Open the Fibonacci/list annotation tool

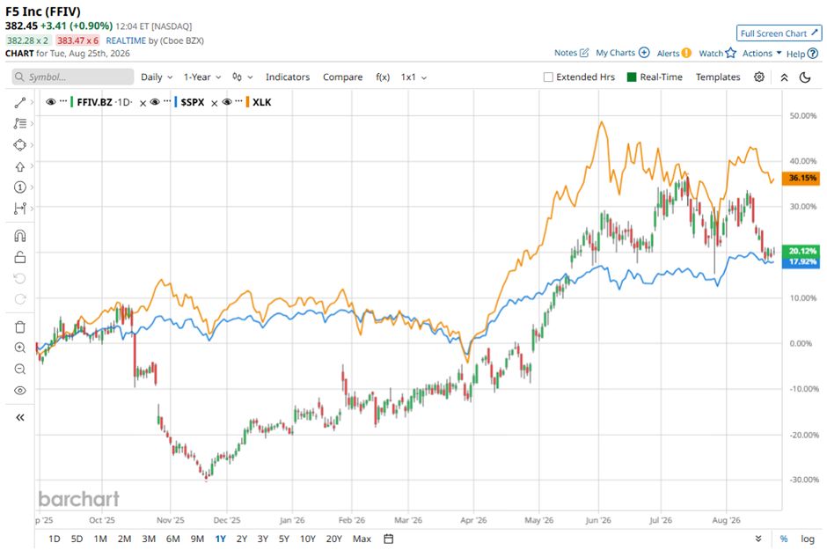pyautogui.click(x=20, y=123)
